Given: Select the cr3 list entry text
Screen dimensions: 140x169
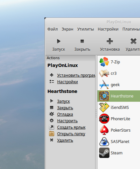Looking at the screenshot, I should click(x=114, y=73).
